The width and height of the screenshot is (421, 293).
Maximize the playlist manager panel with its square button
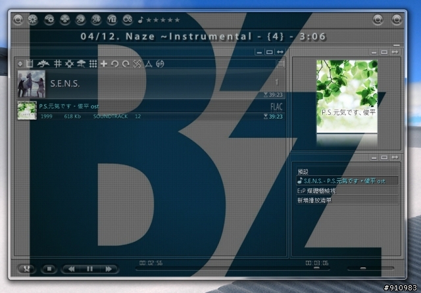point(384,158)
